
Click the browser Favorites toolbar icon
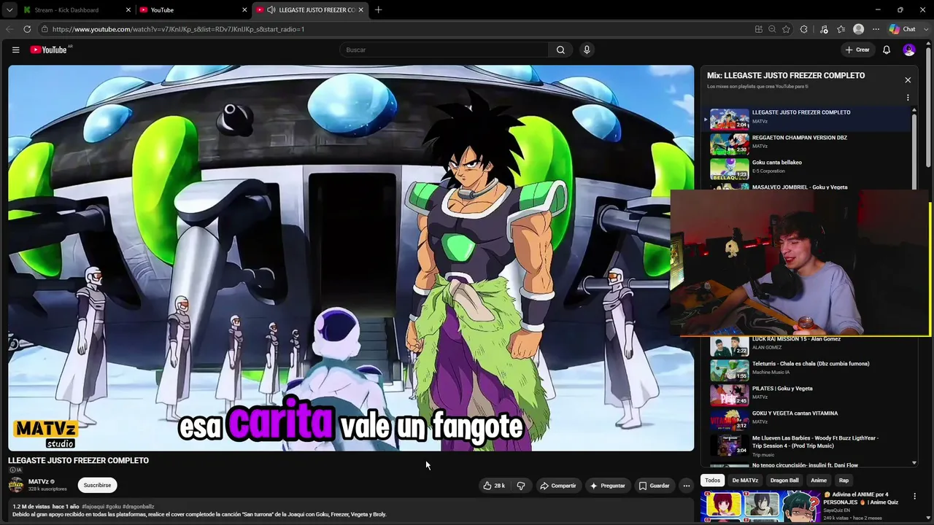coord(841,29)
